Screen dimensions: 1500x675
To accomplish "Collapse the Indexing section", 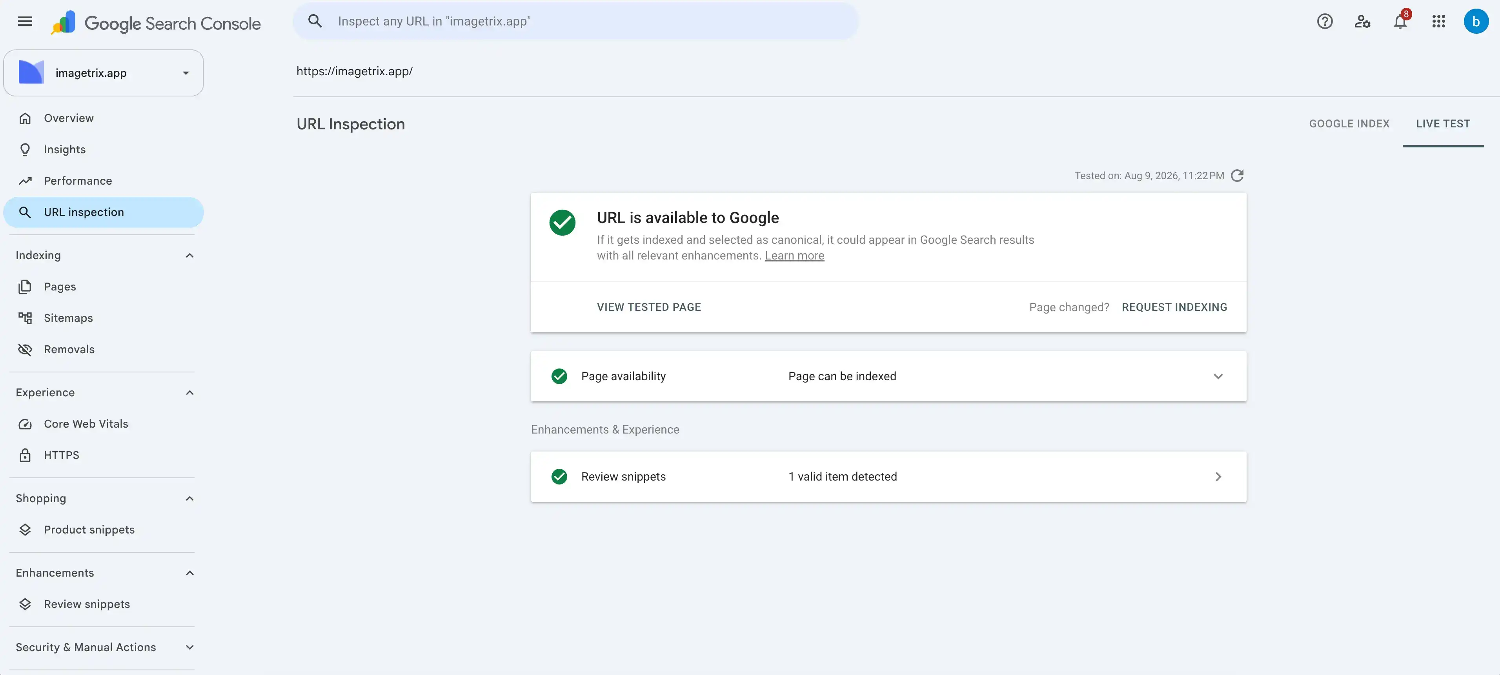I will coord(190,256).
